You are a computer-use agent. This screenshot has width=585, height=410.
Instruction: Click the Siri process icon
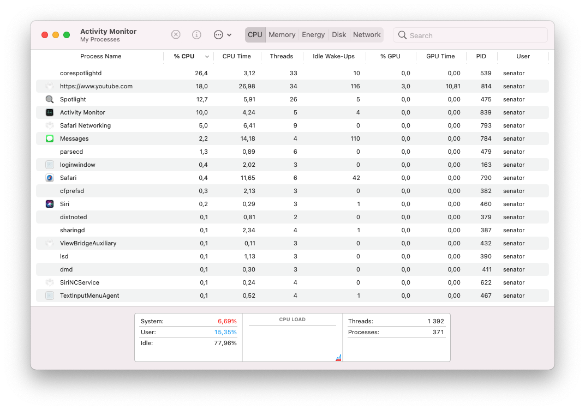50,204
